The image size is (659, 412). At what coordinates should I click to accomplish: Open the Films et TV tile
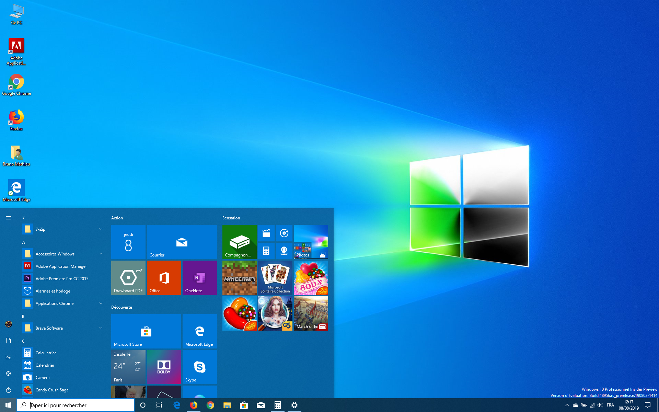point(266,233)
